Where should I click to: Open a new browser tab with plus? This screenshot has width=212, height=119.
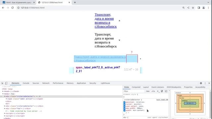pyautogui.click(x=75, y=2)
